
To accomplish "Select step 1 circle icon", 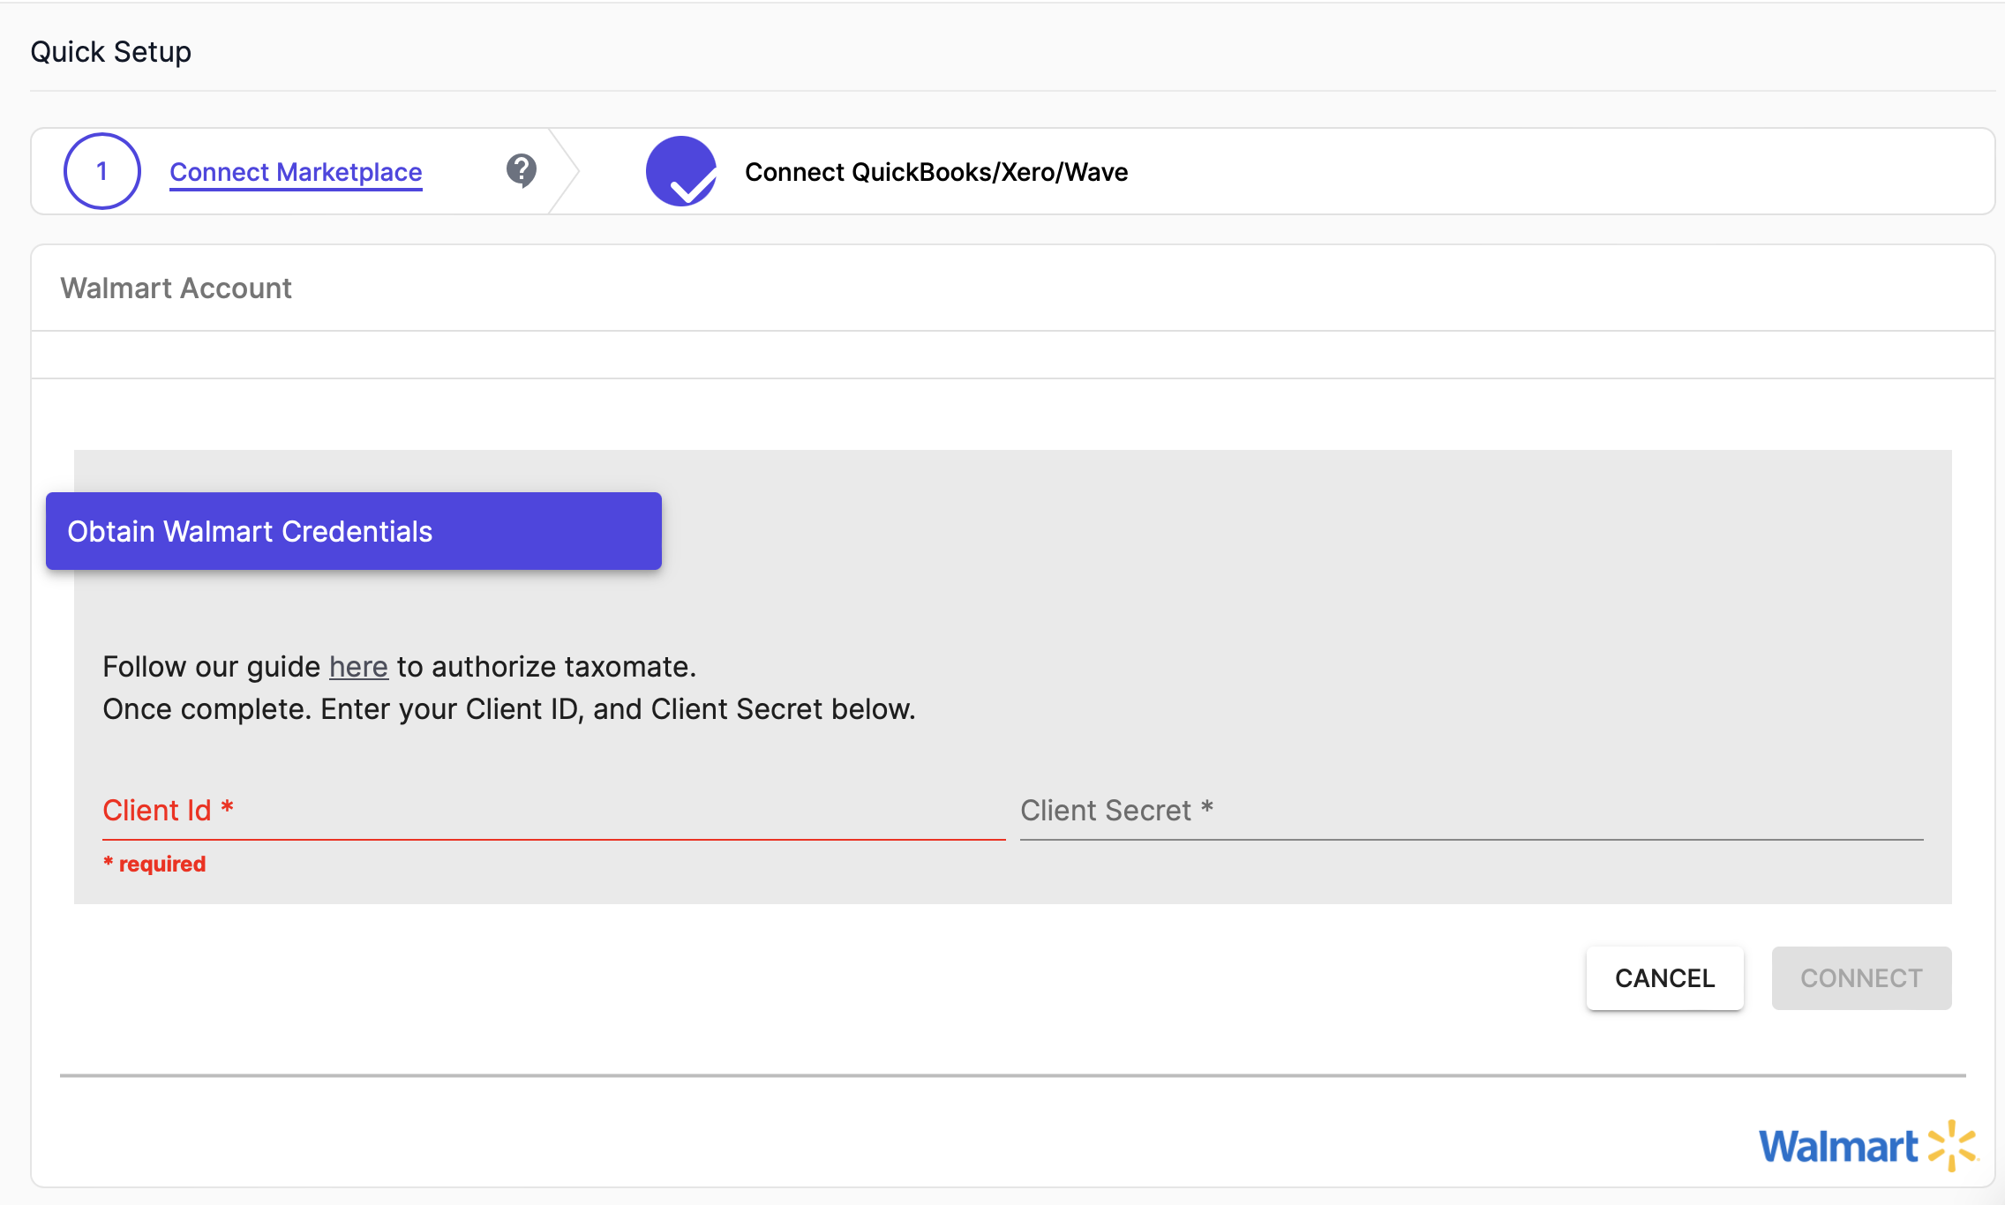I will pos(102,171).
